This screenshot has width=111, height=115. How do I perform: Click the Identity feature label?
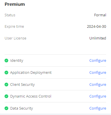(17, 61)
